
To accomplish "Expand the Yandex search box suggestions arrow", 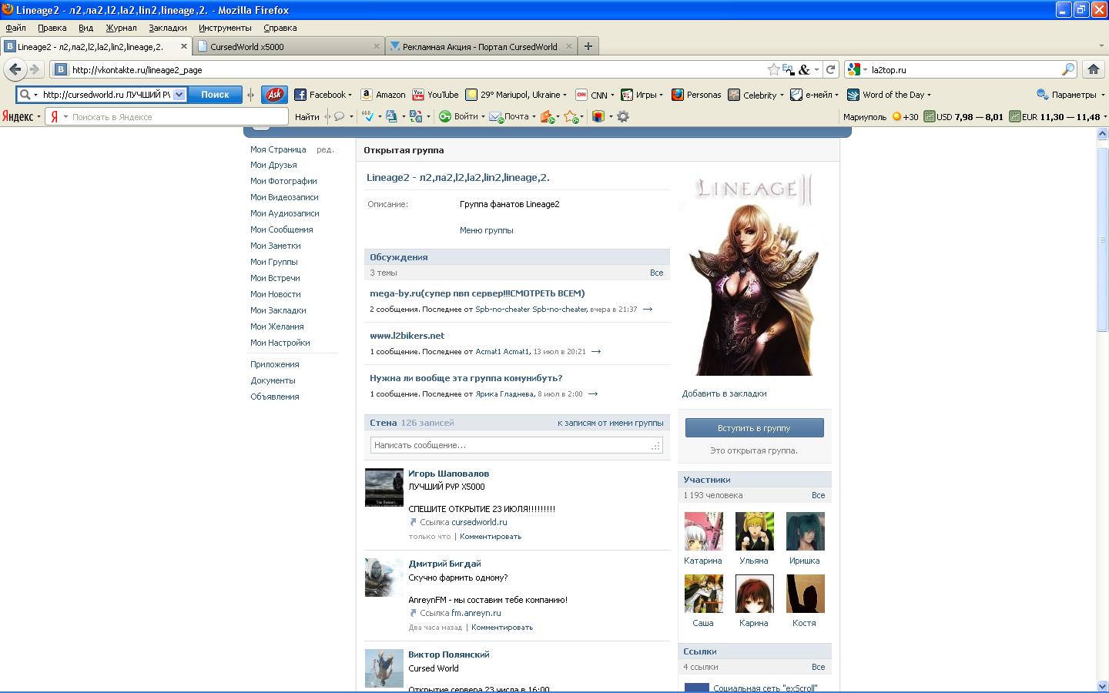I will [x=65, y=117].
